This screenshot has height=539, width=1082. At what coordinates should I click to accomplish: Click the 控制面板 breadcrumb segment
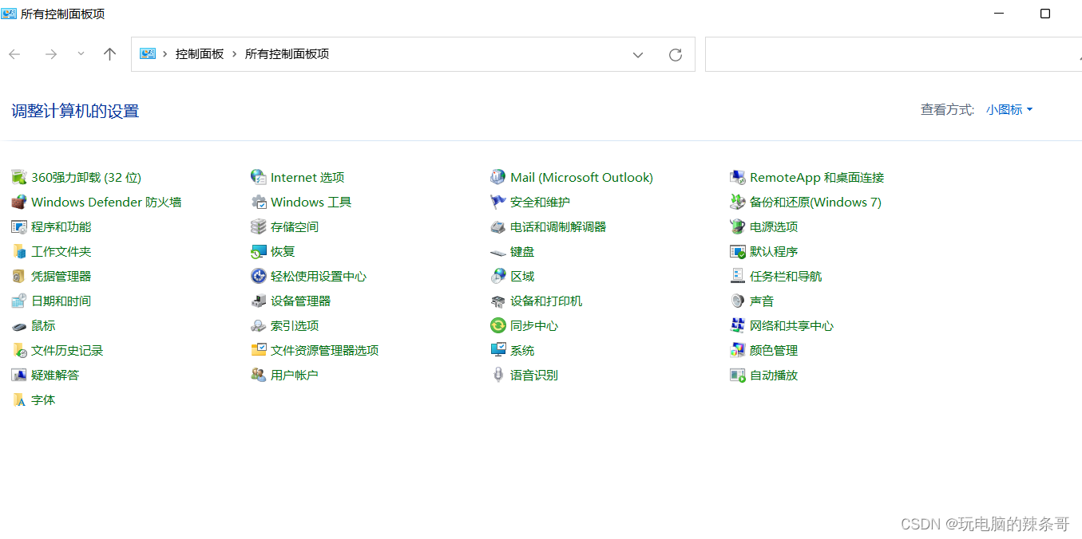[200, 54]
